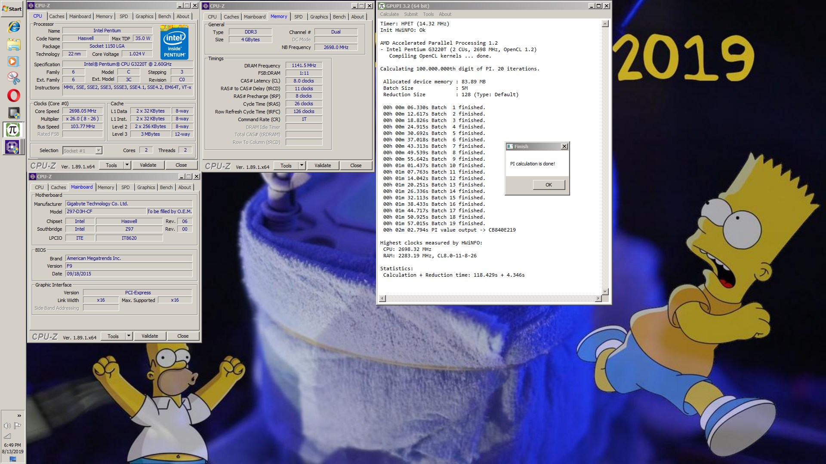Open the Calculate menu in GPUPI
Screen dimensions: 826x464
pos(389,14)
